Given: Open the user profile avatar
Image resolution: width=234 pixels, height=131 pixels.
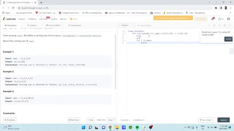Looking at the screenshot, I should click(228, 19).
